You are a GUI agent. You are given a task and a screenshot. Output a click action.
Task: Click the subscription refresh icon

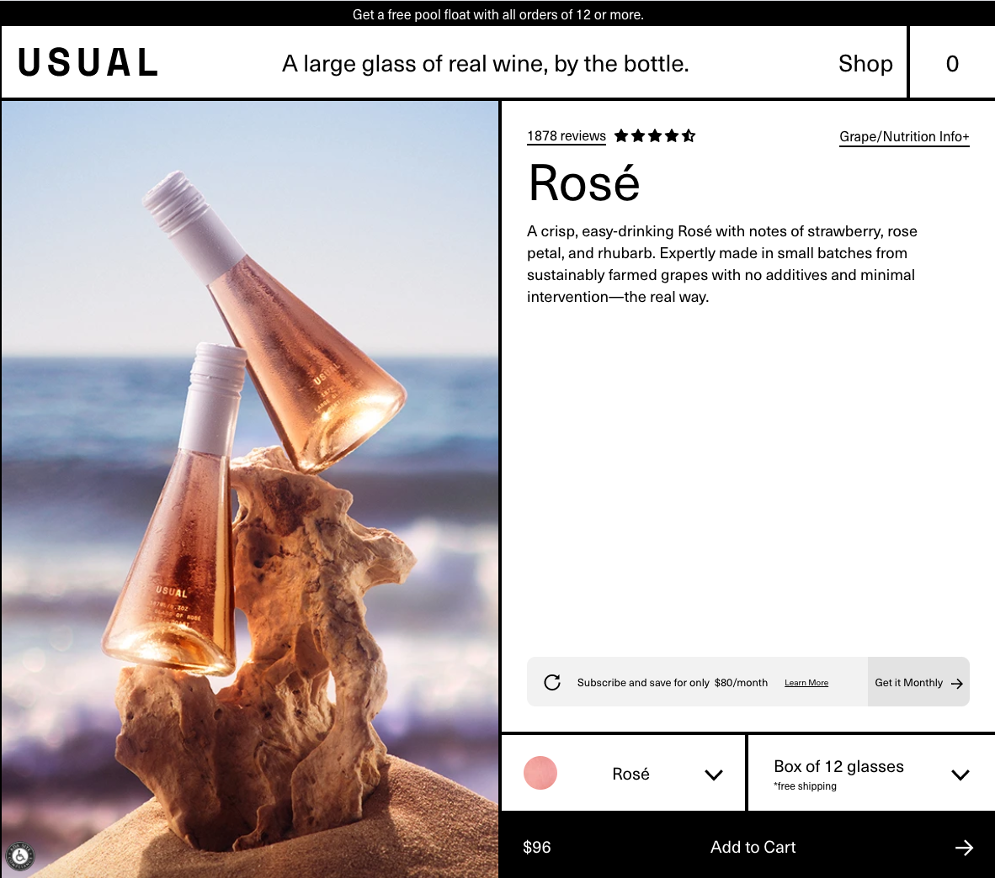pyautogui.click(x=552, y=682)
